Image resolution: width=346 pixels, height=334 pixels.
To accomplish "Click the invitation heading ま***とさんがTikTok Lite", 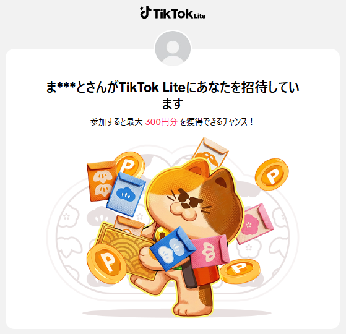I will (x=115, y=87).
